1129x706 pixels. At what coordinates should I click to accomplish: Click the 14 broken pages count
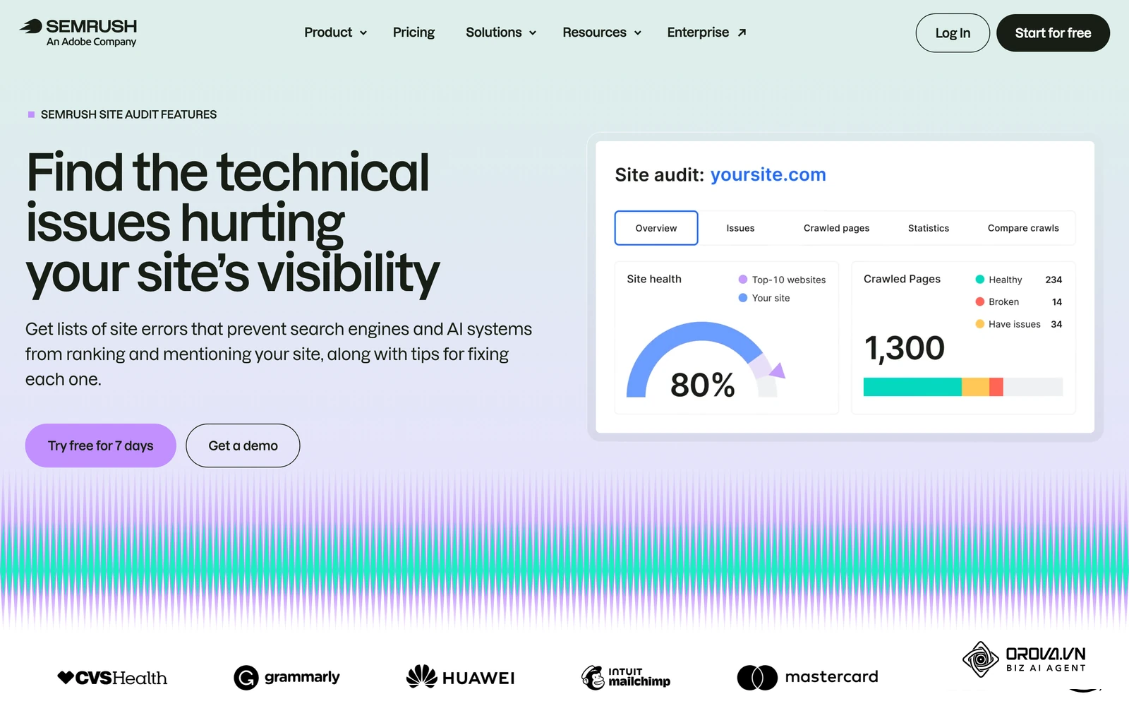[1057, 301]
